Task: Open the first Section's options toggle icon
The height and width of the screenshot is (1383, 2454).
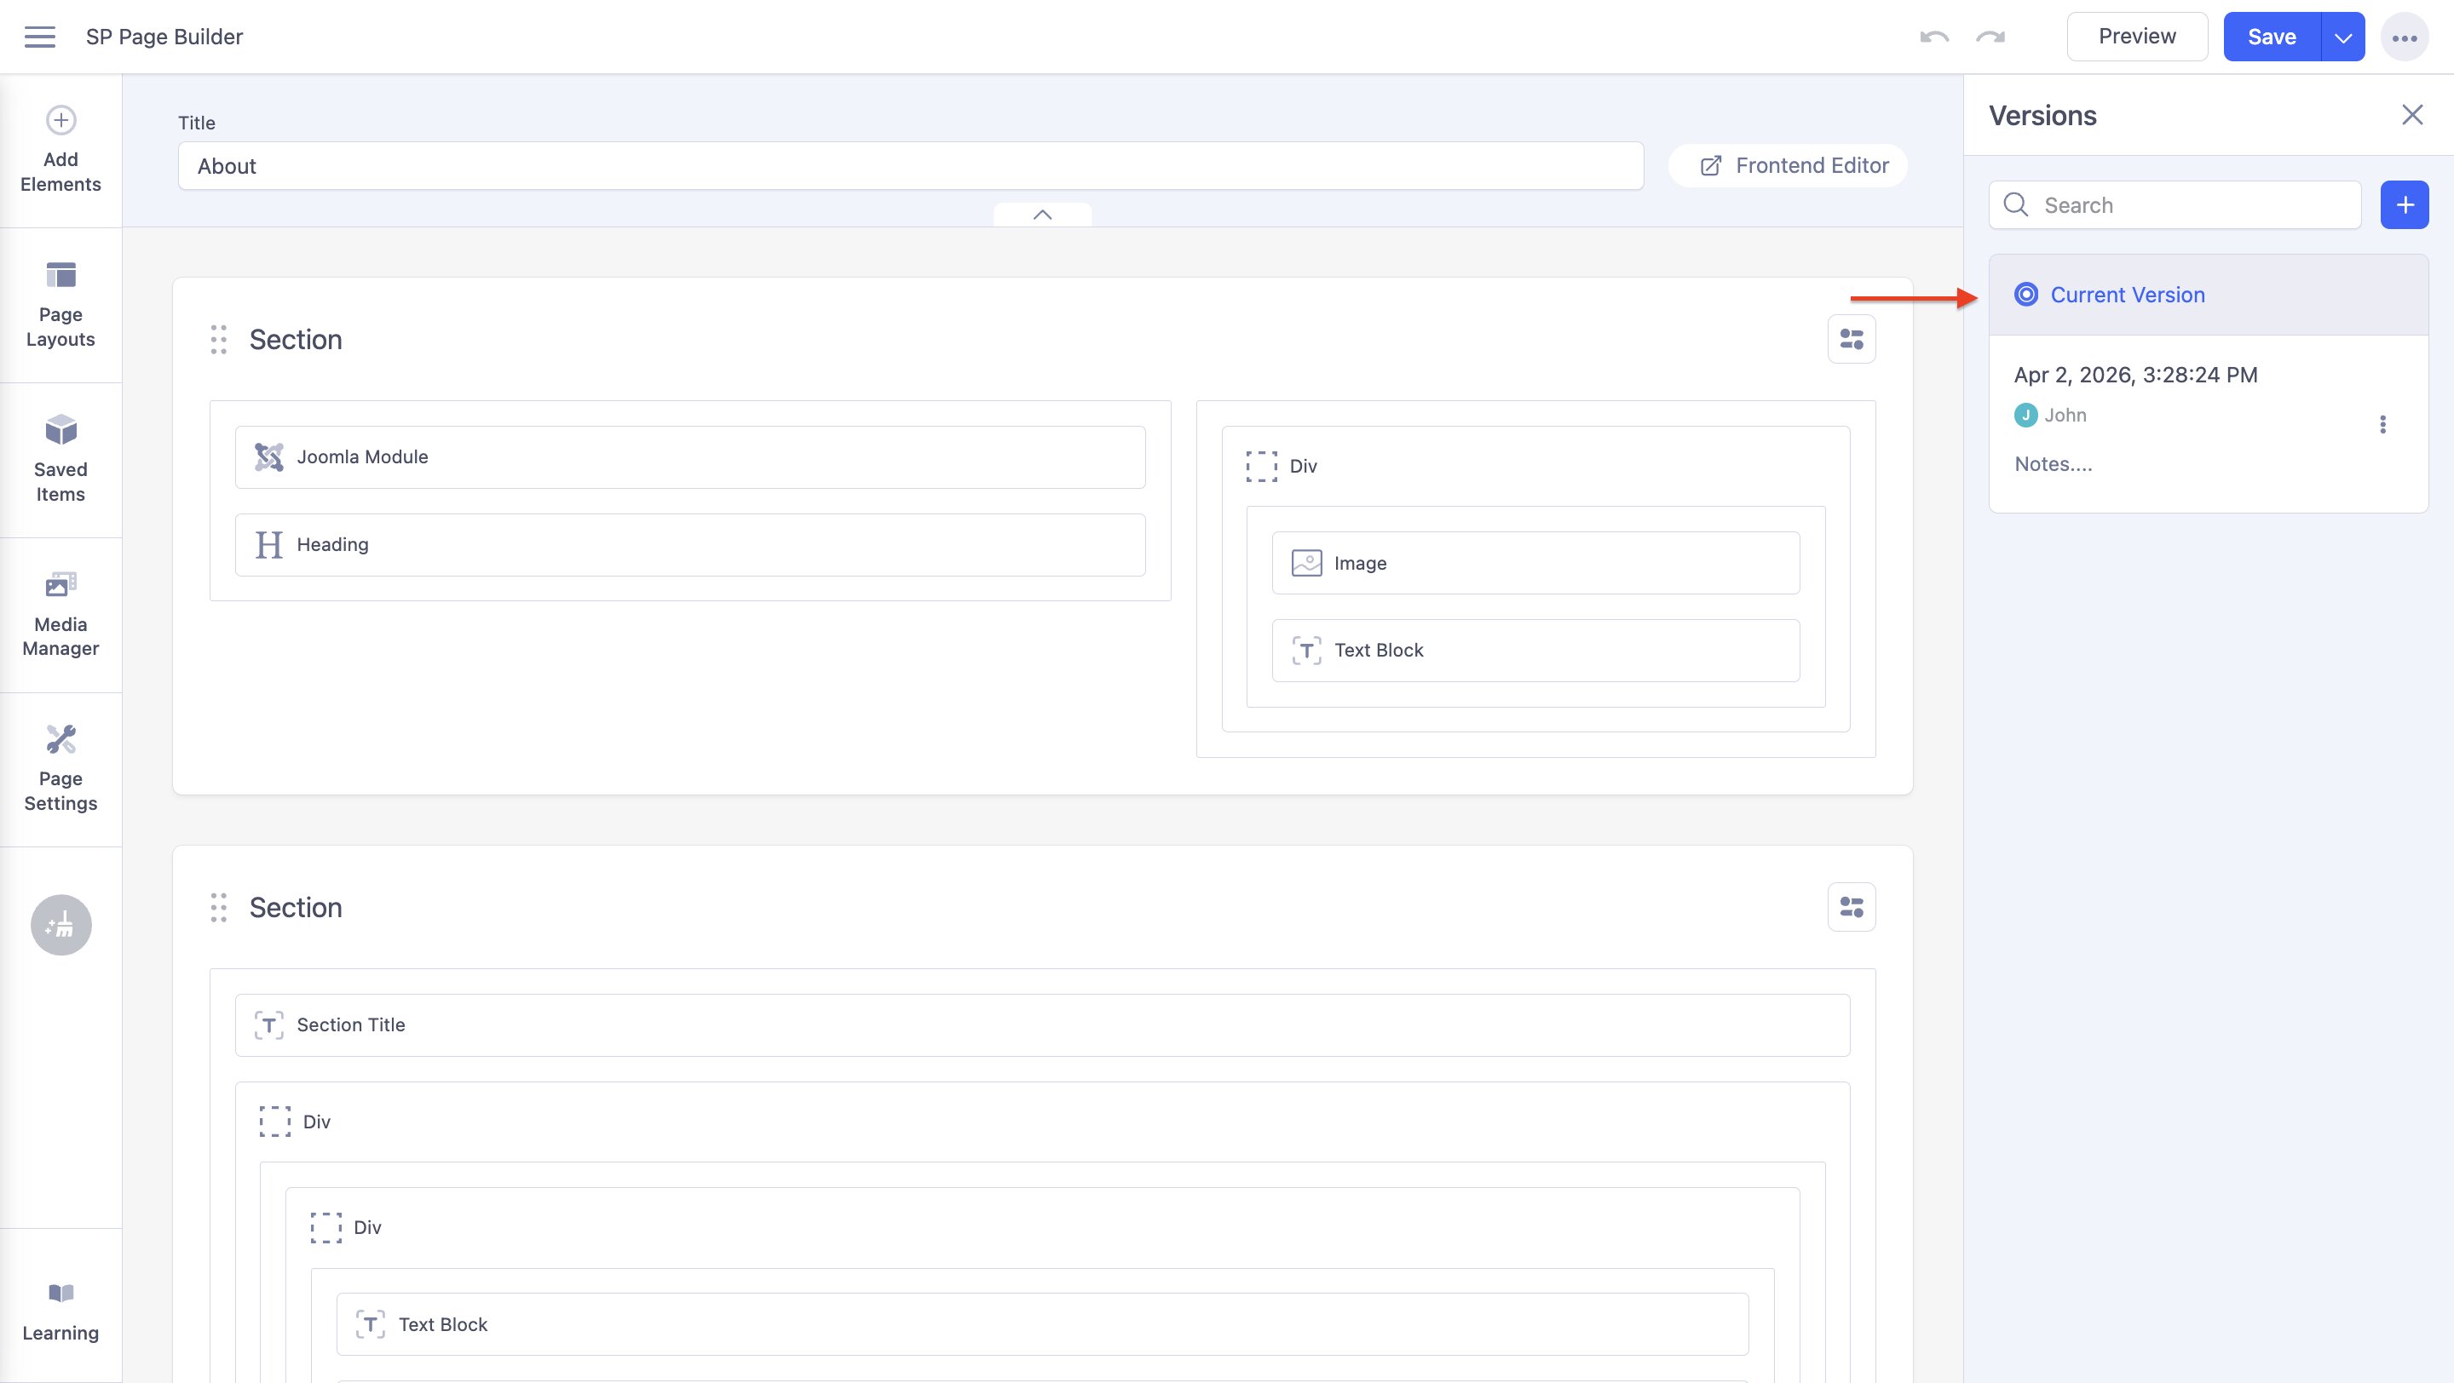Action: [x=1851, y=340]
